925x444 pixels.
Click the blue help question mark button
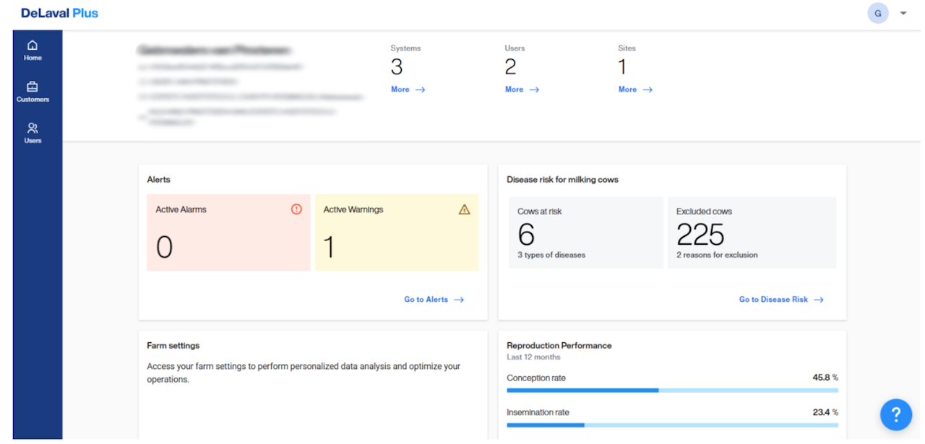(x=895, y=414)
